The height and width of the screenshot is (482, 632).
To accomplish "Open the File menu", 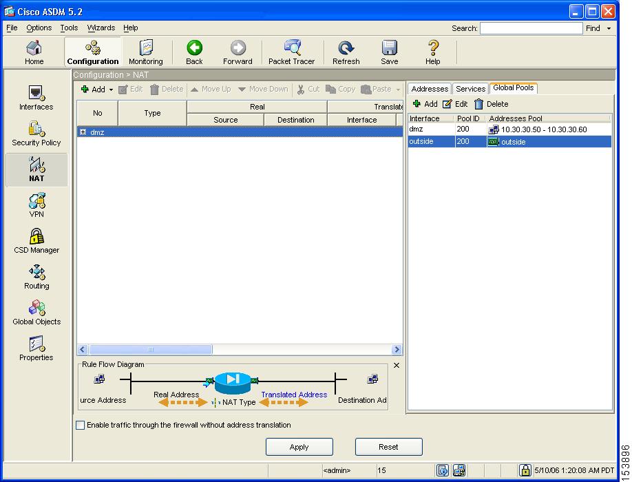I will tap(12, 28).
